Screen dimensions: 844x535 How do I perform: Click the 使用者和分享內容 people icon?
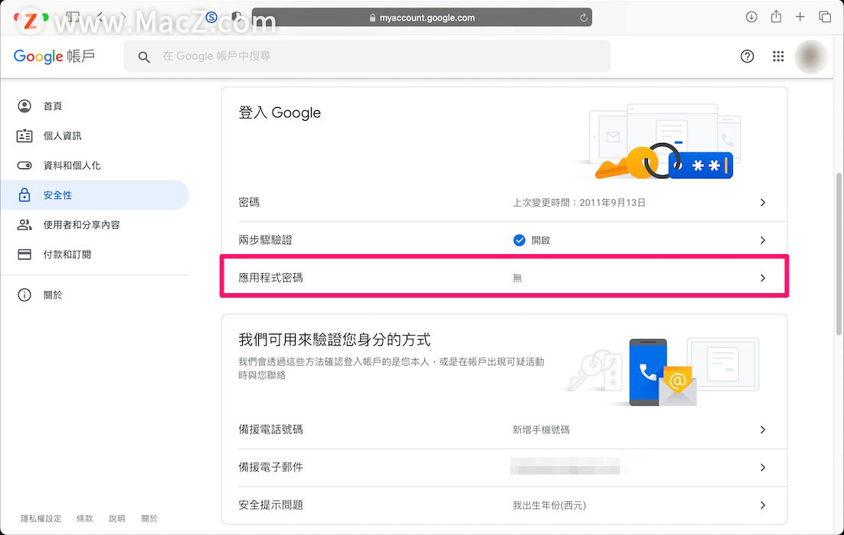click(x=25, y=225)
